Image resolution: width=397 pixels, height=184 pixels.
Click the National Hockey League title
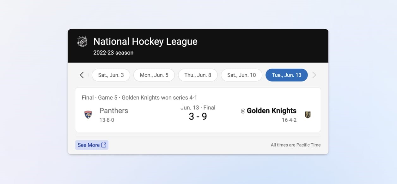145,42
